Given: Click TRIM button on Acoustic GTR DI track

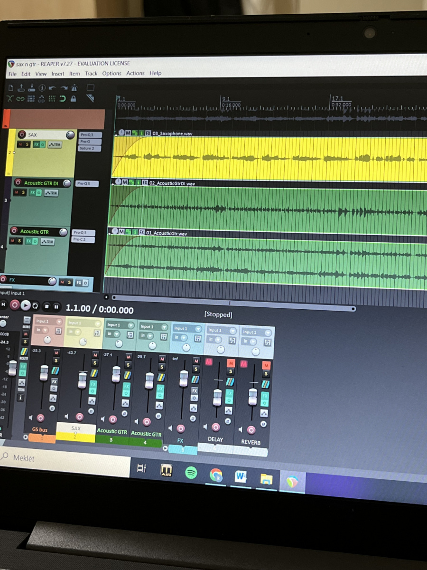Looking at the screenshot, I should click(x=51, y=193).
